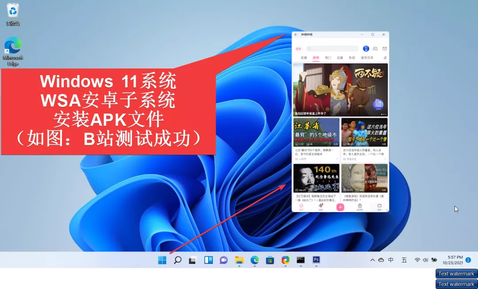478x289 pixels.
Task: Open Teams Chat on taskbar
Action: [x=224, y=260]
